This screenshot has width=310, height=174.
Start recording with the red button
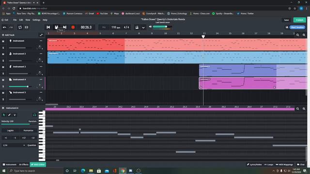click(x=73, y=27)
